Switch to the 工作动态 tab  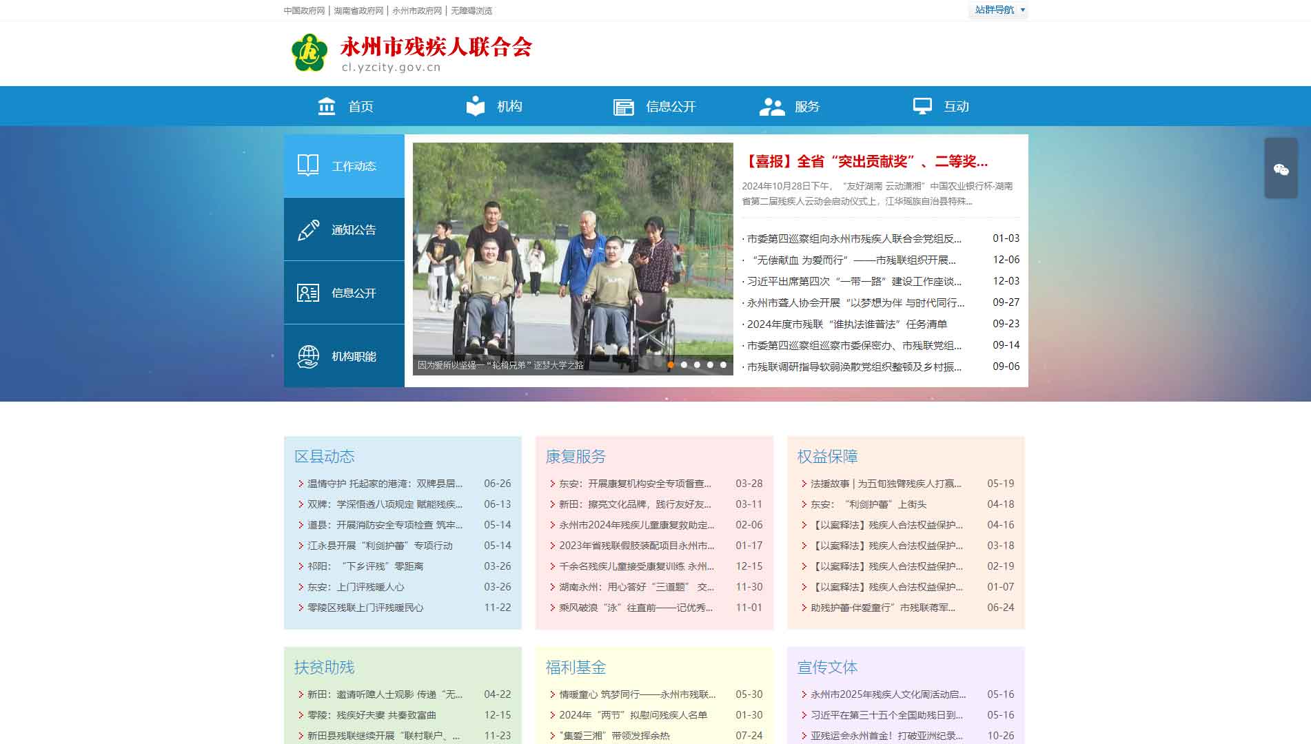(344, 166)
